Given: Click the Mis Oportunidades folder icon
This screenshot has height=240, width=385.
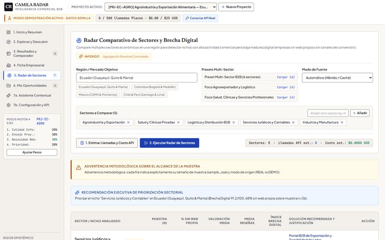Looking at the screenshot, I should tap(9, 85).
